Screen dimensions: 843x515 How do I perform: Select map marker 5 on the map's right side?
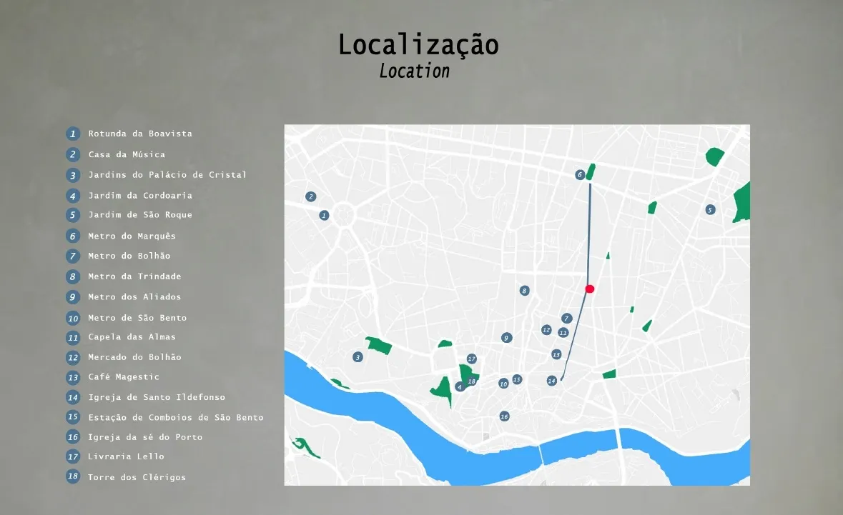pos(710,210)
